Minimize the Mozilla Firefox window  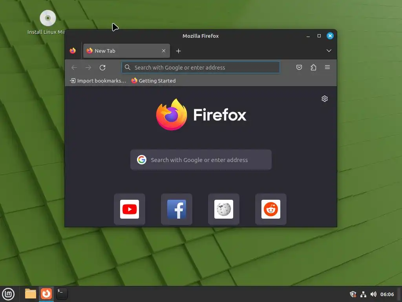point(308,36)
